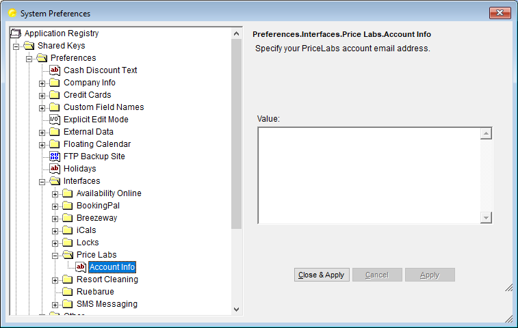Expand the Credit Cards node
The image size is (518, 328).
tap(42, 95)
